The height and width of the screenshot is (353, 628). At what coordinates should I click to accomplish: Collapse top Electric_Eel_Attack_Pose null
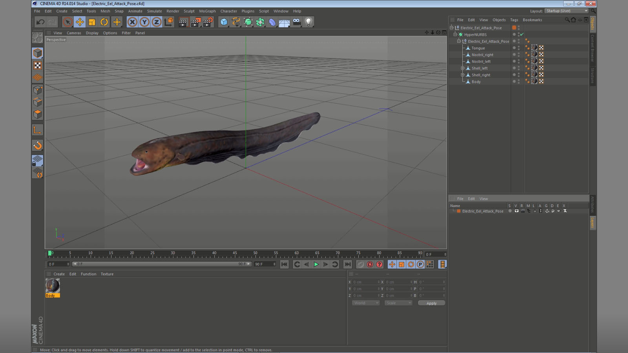click(451, 28)
